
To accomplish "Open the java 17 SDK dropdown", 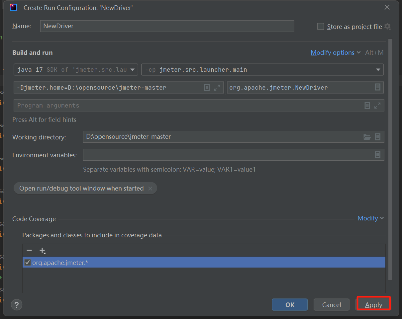I will [76, 70].
